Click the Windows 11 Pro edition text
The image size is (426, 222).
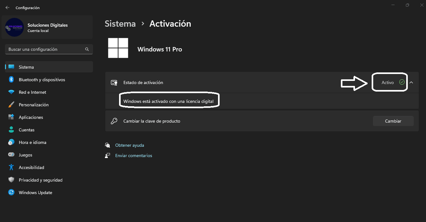(160, 49)
